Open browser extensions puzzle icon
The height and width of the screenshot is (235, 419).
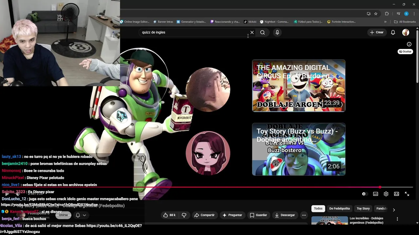click(387, 14)
